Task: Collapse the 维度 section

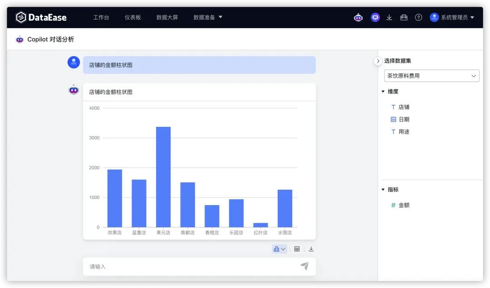Action: (x=383, y=91)
